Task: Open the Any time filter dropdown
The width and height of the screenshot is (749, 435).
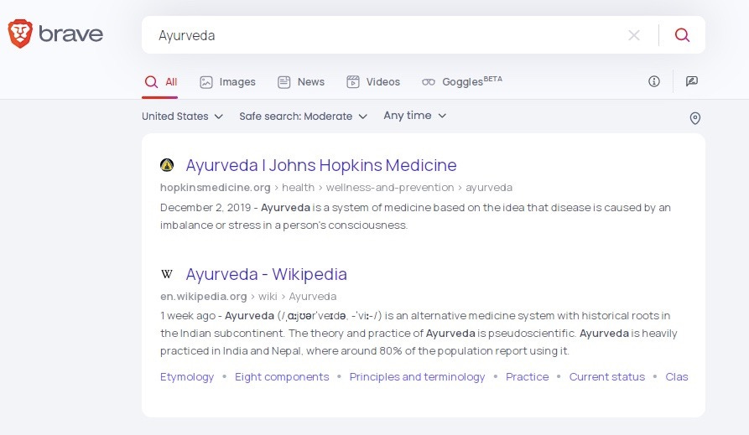Action: click(414, 116)
